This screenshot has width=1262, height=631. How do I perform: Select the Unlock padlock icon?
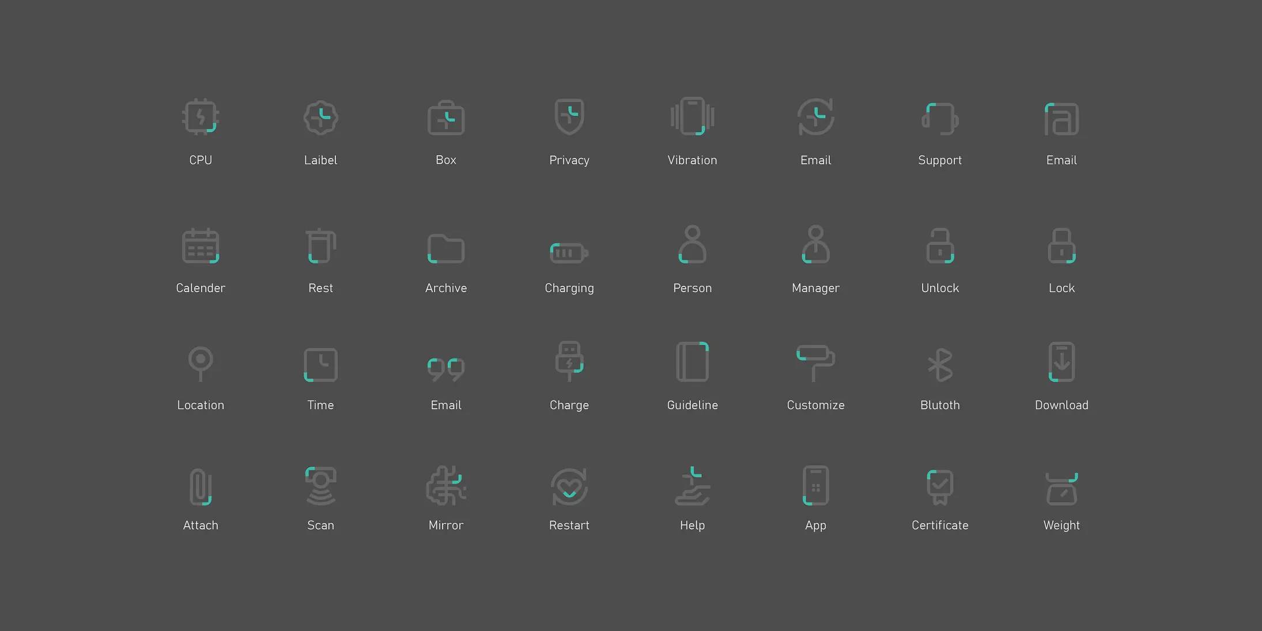939,246
